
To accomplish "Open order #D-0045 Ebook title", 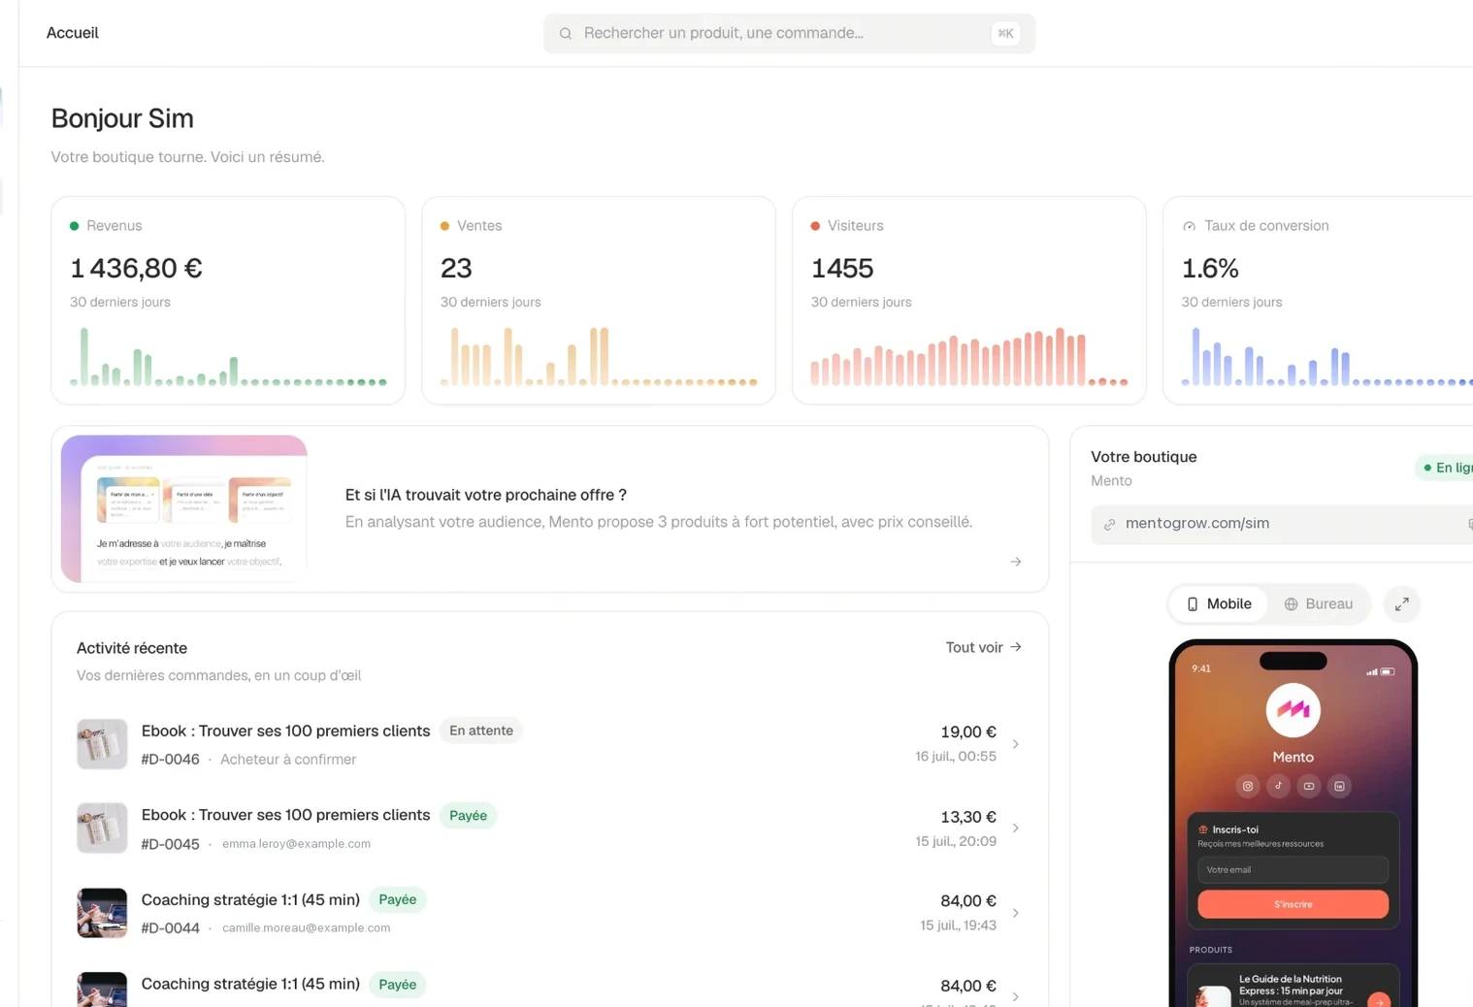I will point(285,815).
